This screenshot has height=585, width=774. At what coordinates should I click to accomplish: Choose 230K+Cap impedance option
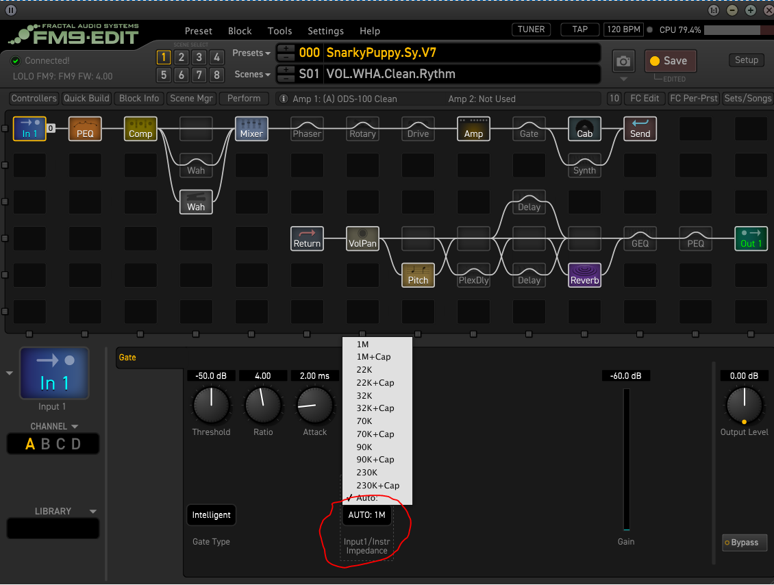point(377,486)
